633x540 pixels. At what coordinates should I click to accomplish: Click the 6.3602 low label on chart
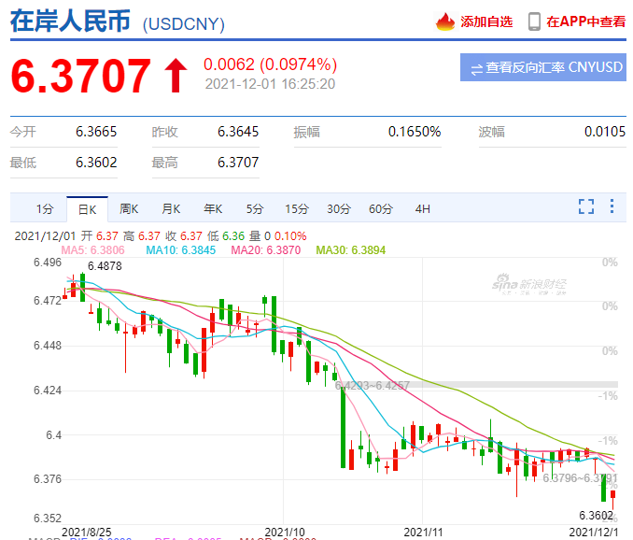[x=596, y=516]
